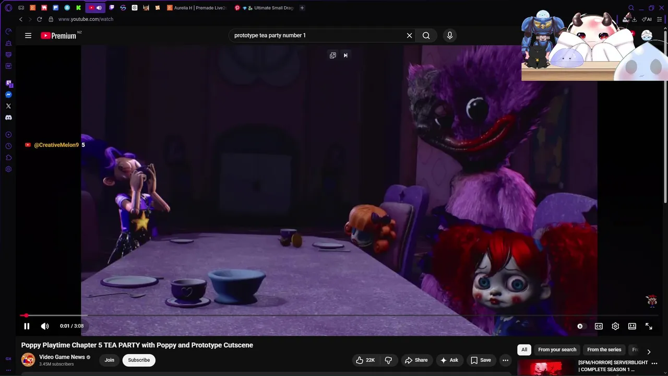Enter fullscreen mode
Image resolution: width=668 pixels, height=376 pixels.
(x=649, y=326)
